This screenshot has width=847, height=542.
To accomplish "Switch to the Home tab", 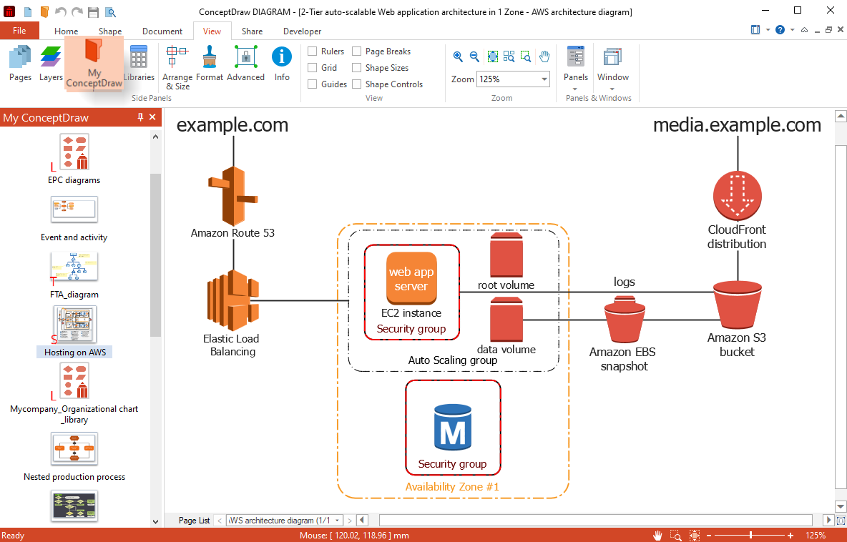I will (x=66, y=31).
